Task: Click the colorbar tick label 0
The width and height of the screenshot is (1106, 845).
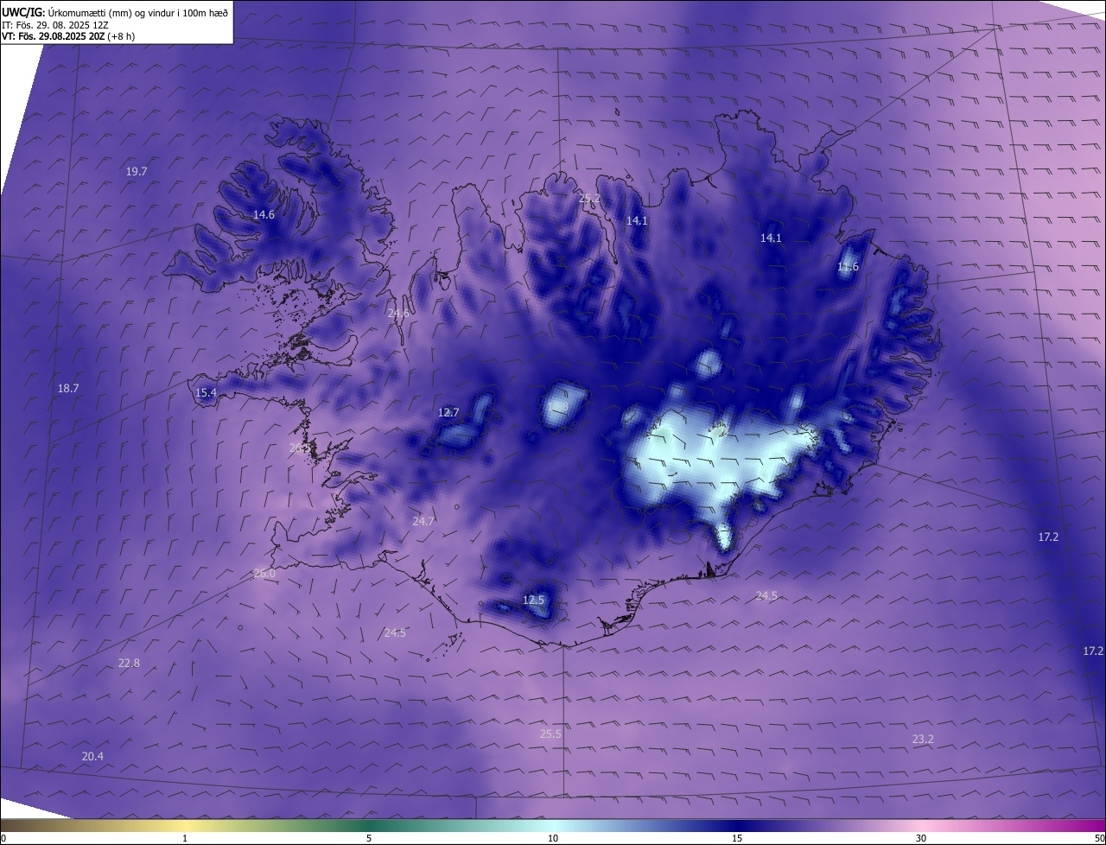Action: 3,838
